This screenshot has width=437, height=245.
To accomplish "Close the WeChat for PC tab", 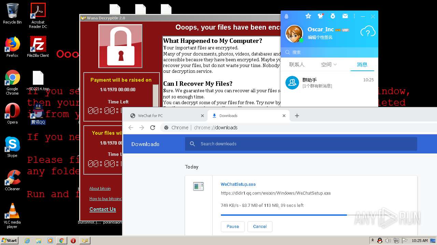I will point(202,116).
